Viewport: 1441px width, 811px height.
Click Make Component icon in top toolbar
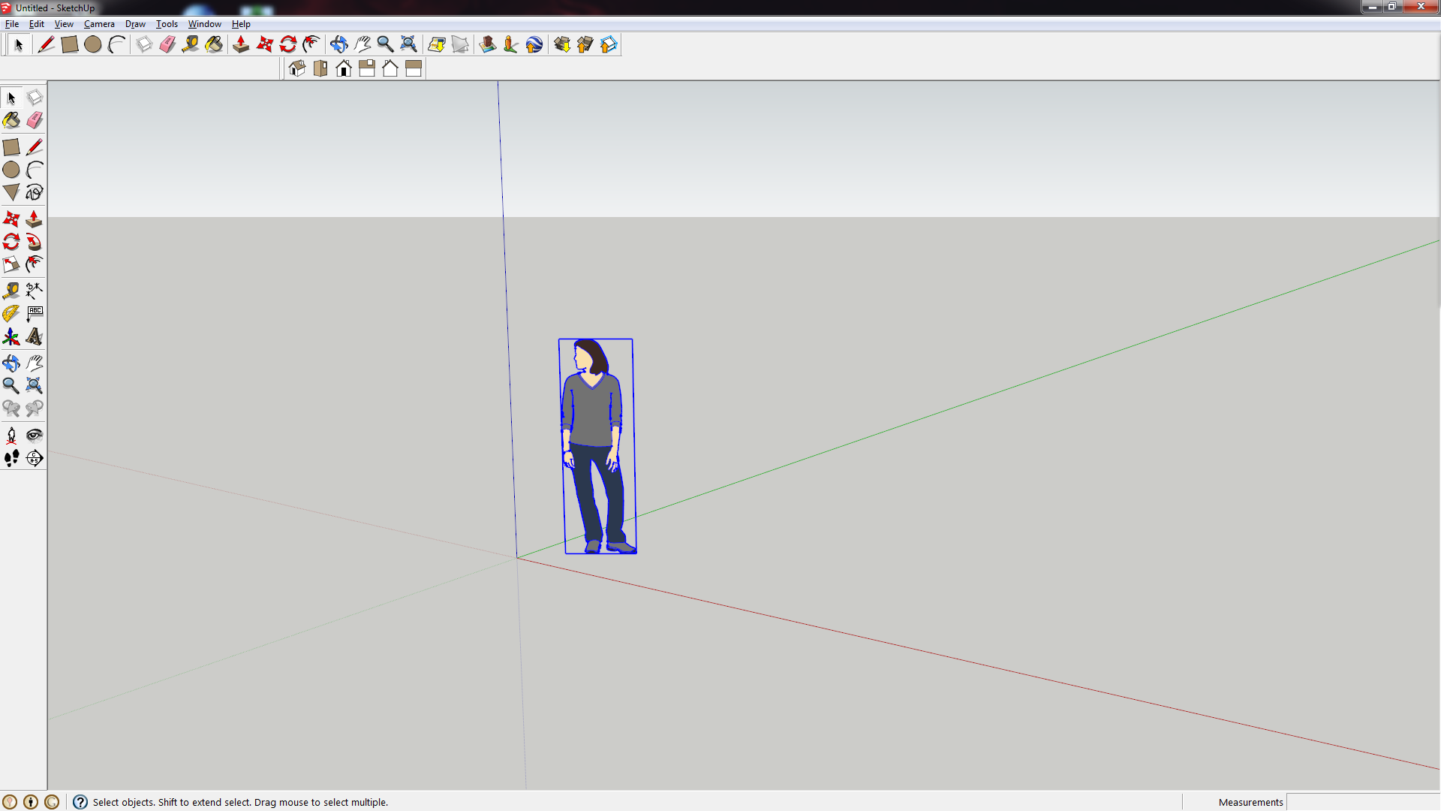click(x=144, y=45)
